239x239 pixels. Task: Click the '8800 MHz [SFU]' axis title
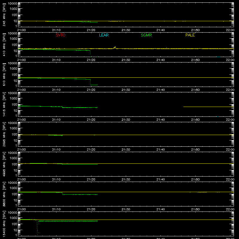(4, 194)
